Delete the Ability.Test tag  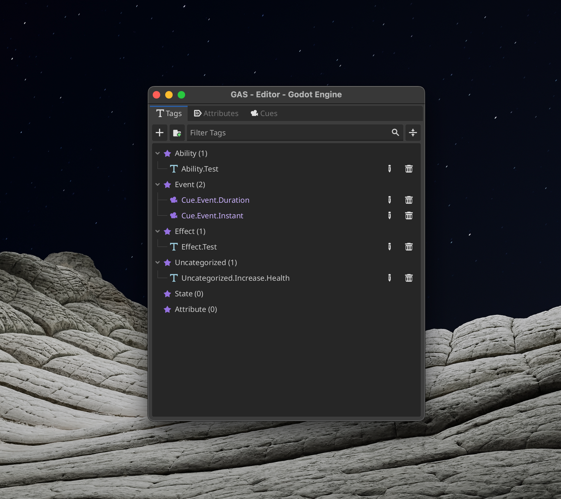[x=409, y=169]
